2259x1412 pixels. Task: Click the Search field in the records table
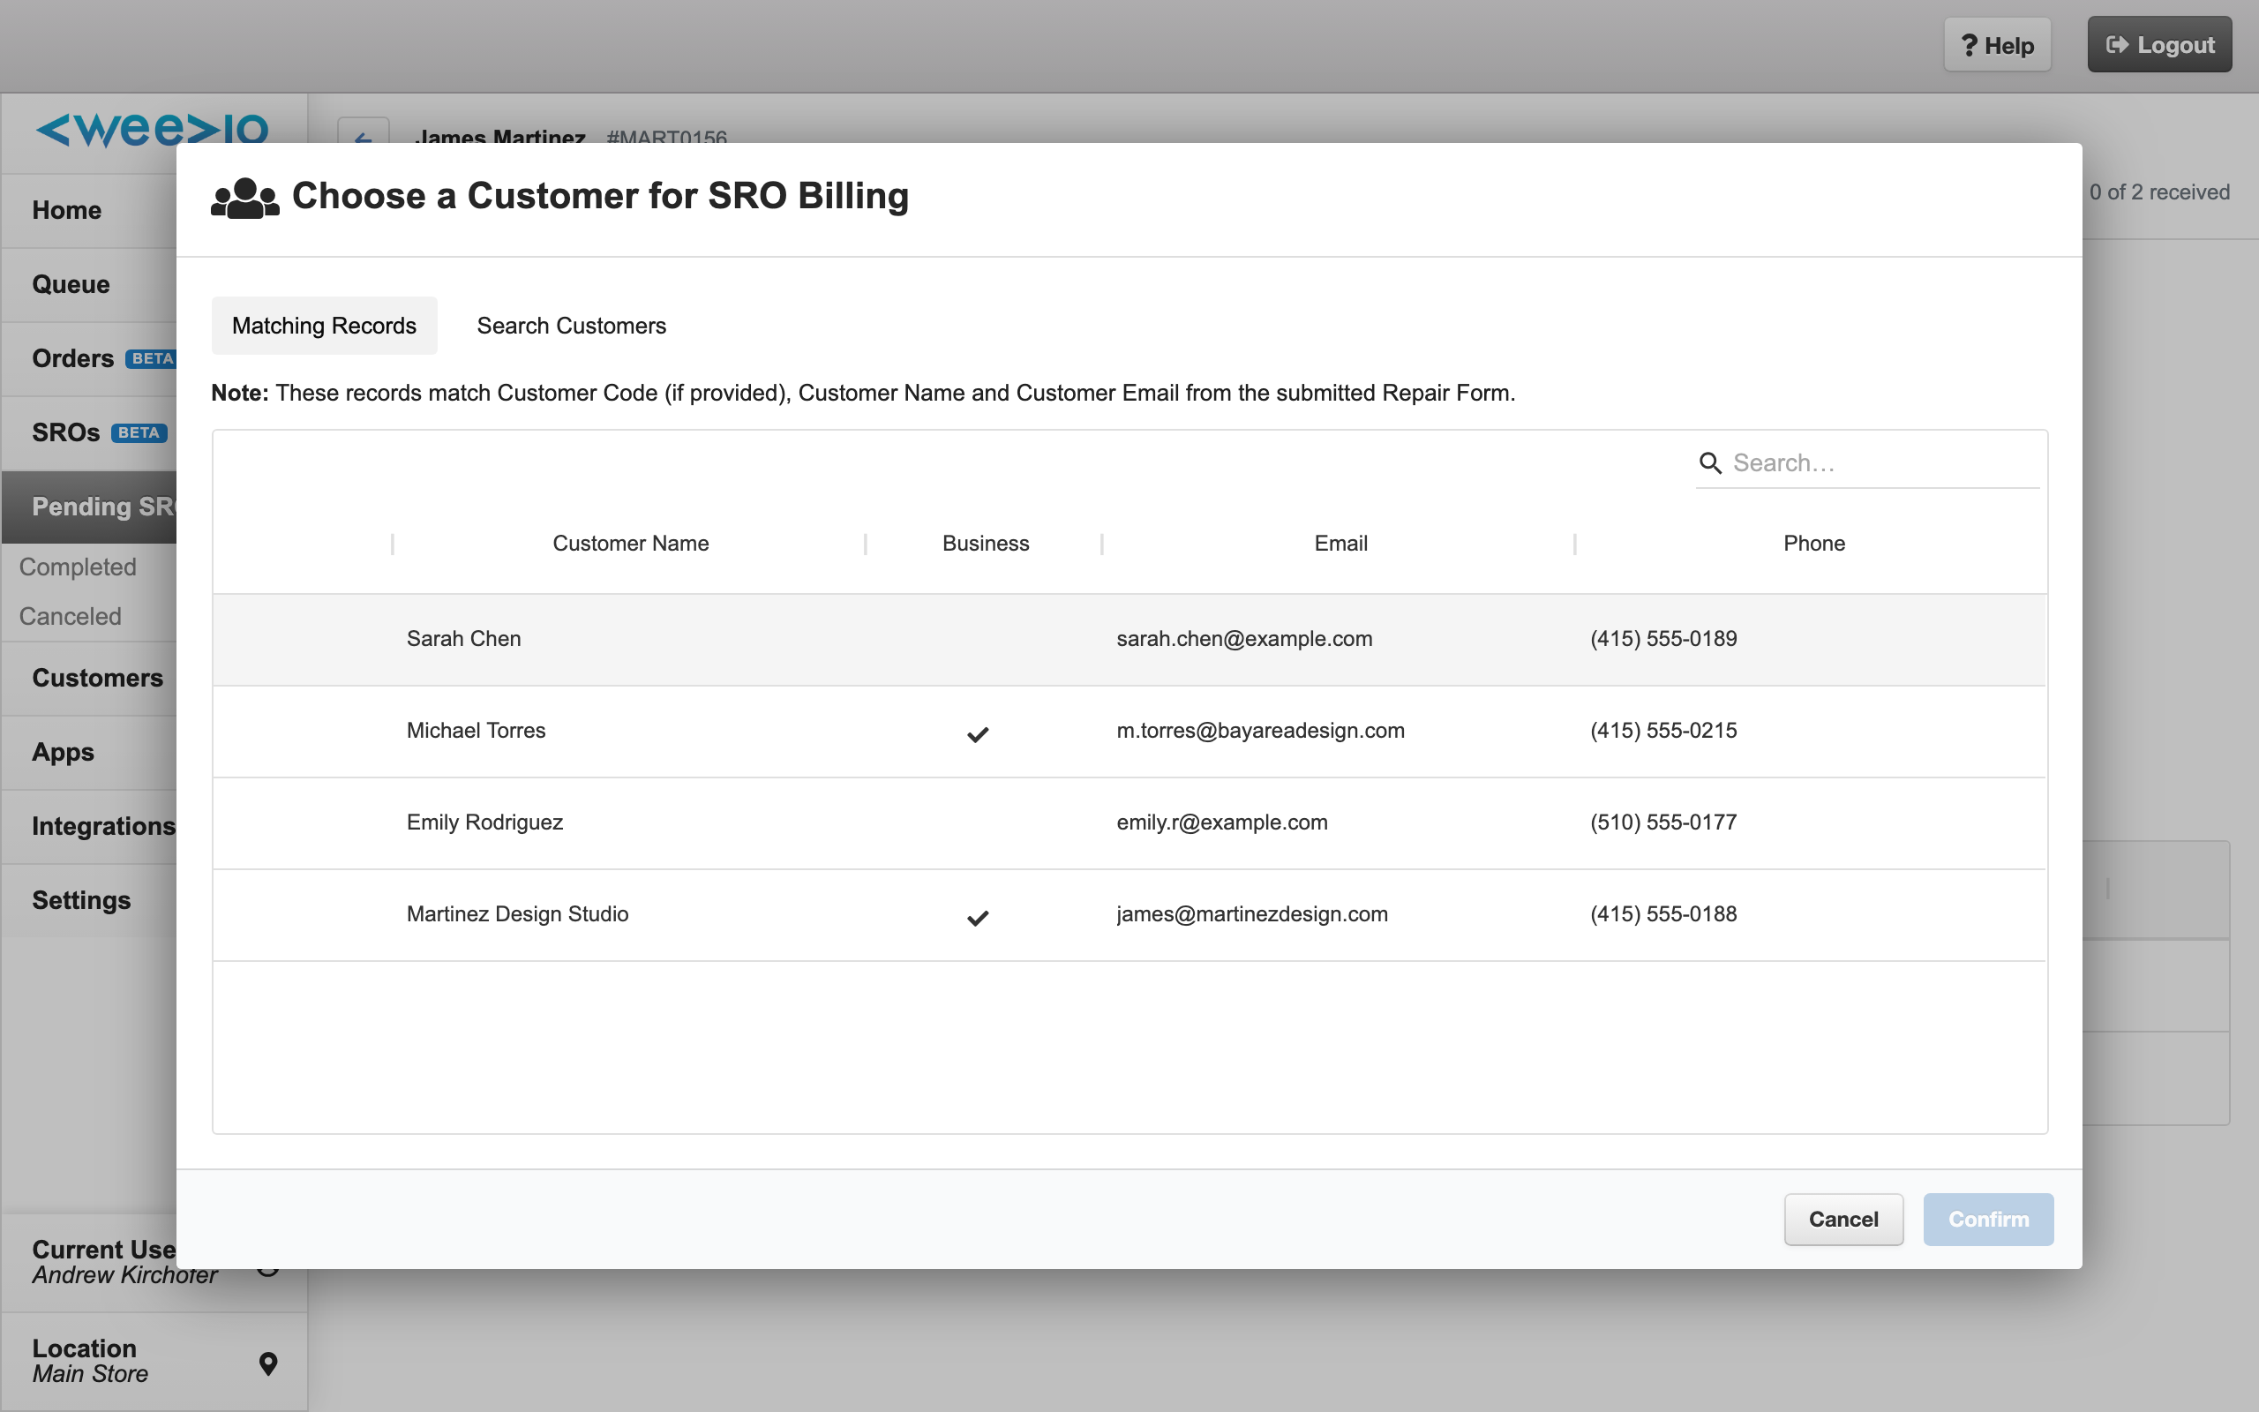coord(1867,462)
